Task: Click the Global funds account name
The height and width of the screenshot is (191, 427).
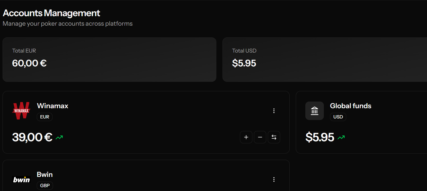Action: click(x=351, y=106)
